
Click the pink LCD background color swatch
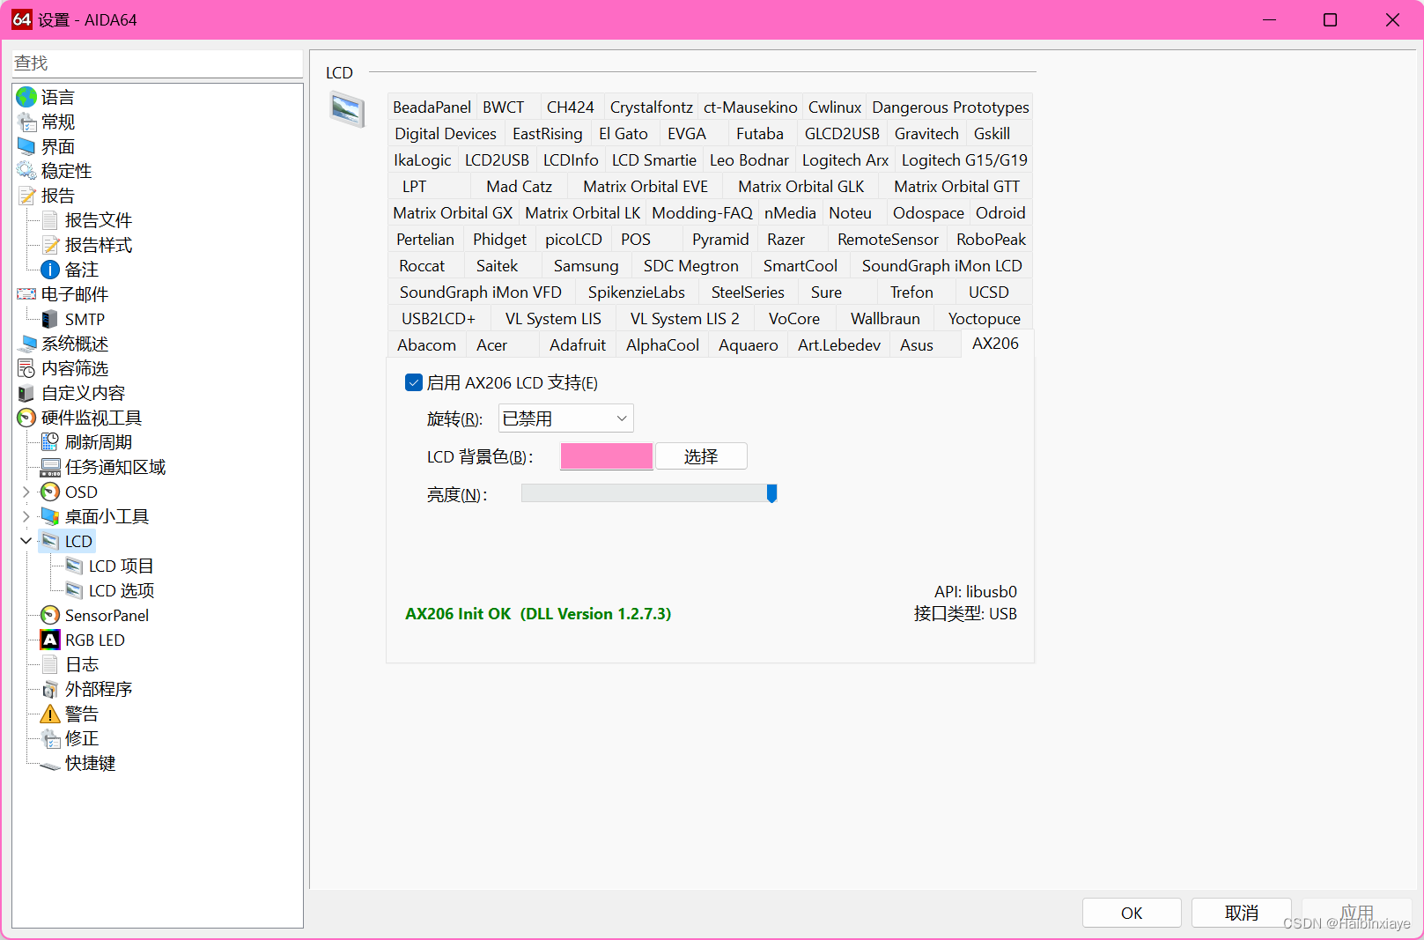pyautogui.click(x=606, y=455)
